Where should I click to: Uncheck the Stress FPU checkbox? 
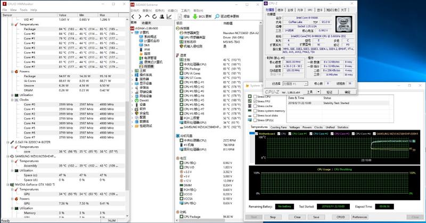(x=254, y=101)
